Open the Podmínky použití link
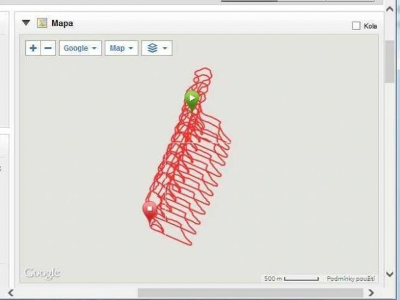The height and width of the screenshot is (300, 400). (351, 278)
